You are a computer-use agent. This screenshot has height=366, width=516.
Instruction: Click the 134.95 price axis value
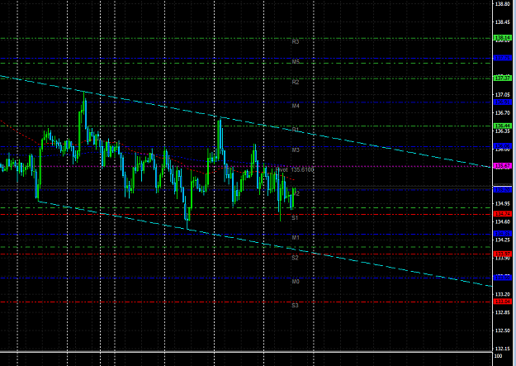coord(503,203)
